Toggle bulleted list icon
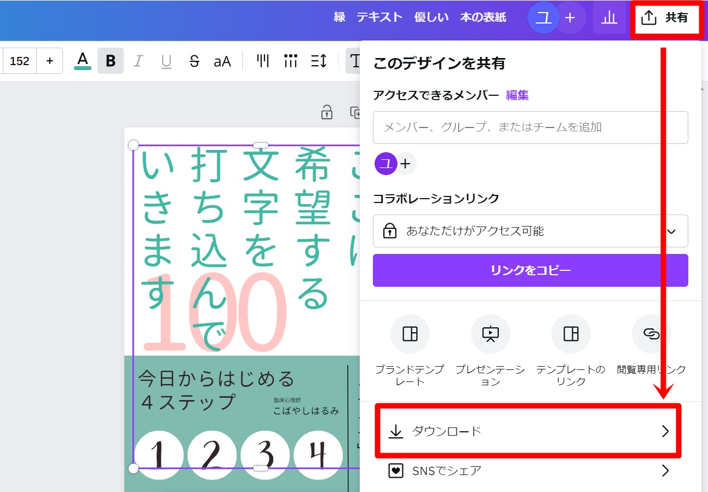708x492 pixels. tap(291, 61)
